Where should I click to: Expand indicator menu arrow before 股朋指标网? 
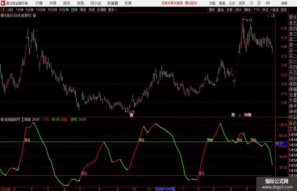[x=2, y=119]
